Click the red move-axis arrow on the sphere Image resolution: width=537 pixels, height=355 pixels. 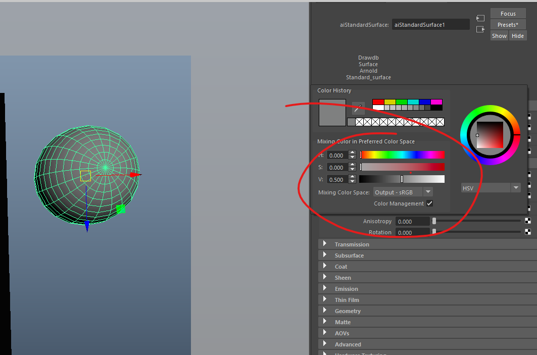click(x=134, y=175)
